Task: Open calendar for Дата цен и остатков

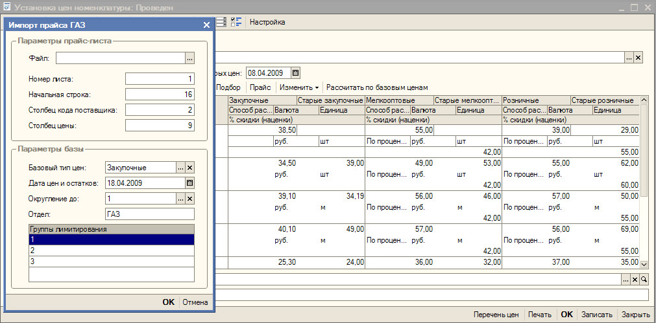Action: (189, 183)
